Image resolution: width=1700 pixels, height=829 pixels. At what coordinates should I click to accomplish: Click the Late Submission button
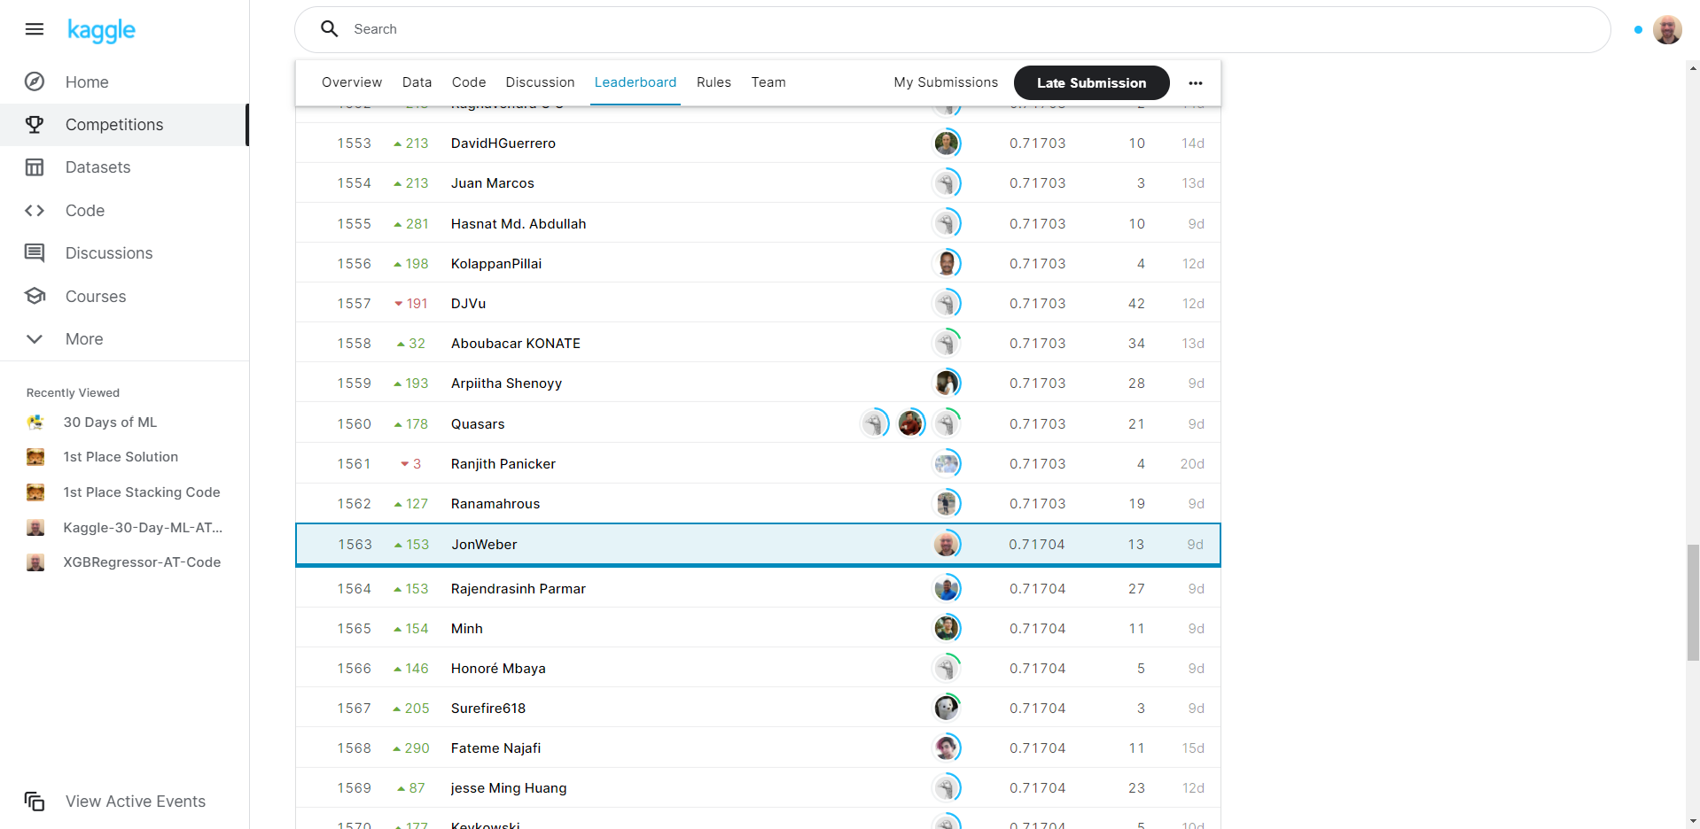(x=1091, y=82)
